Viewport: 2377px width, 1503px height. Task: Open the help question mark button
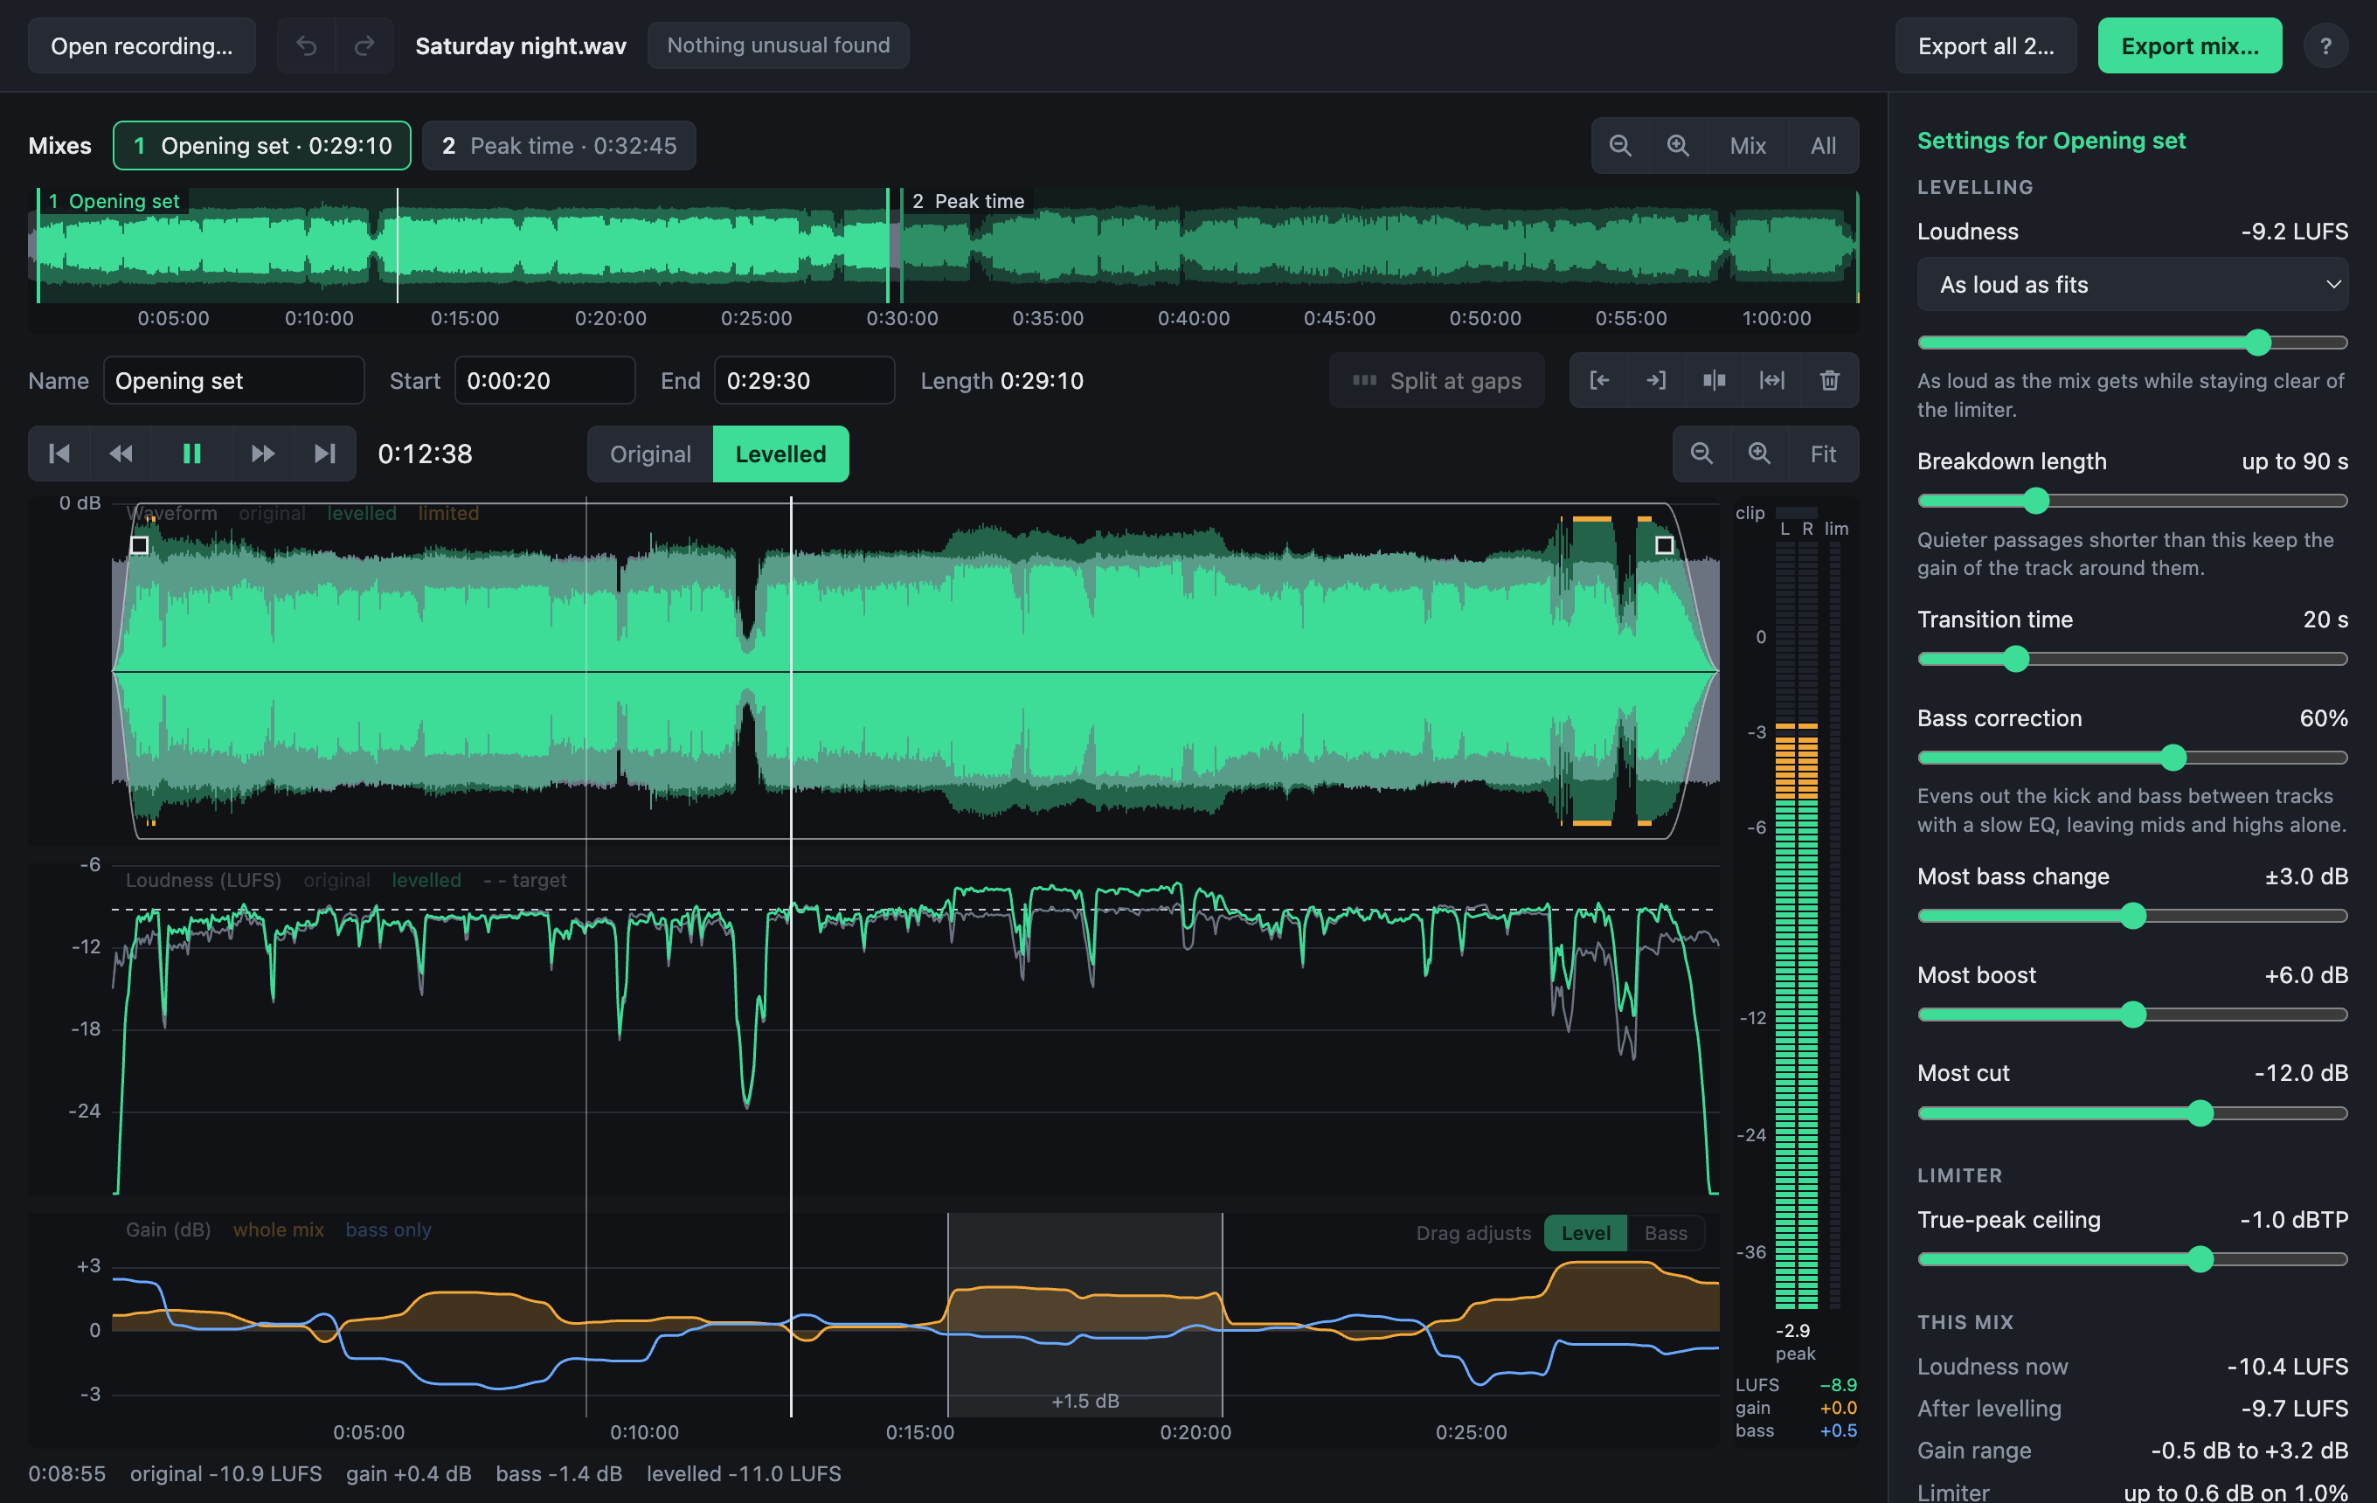(2325, 45)
